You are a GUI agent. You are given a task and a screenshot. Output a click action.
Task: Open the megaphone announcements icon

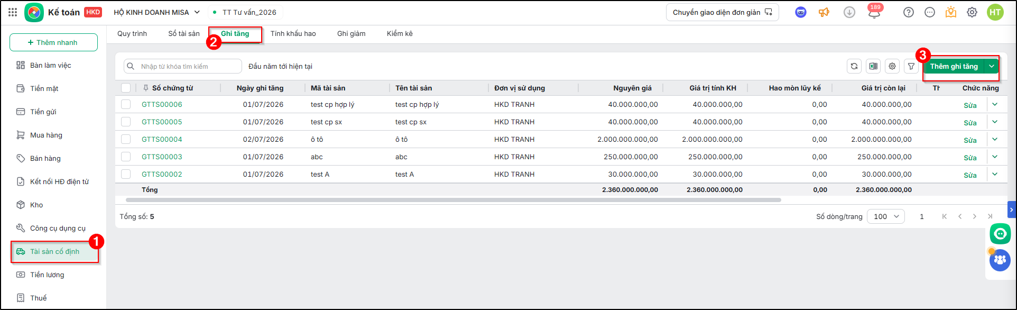(x=824, y=12)
